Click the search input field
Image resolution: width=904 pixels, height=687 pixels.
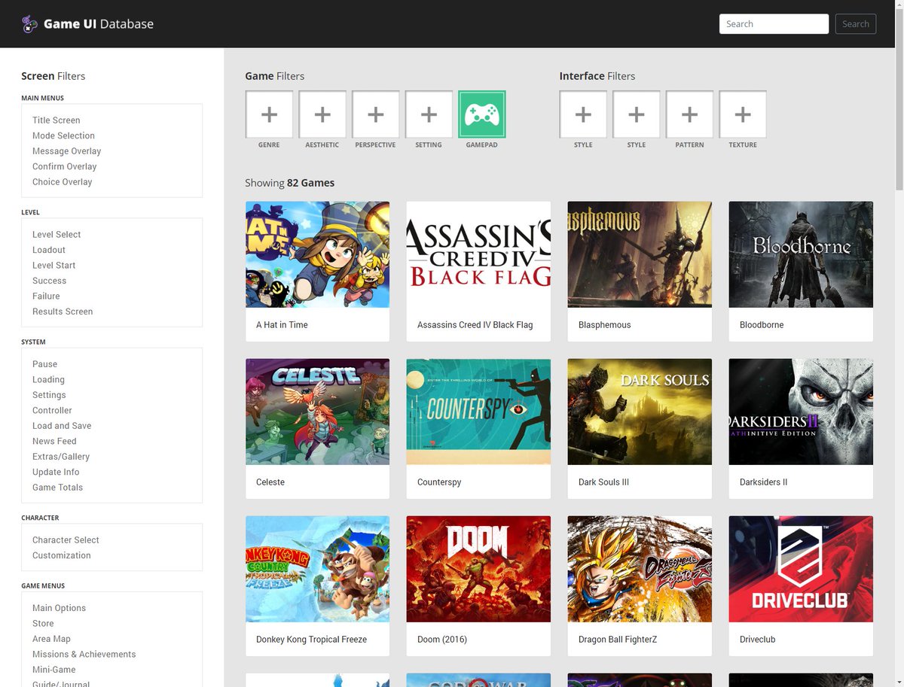coord(774,24)
